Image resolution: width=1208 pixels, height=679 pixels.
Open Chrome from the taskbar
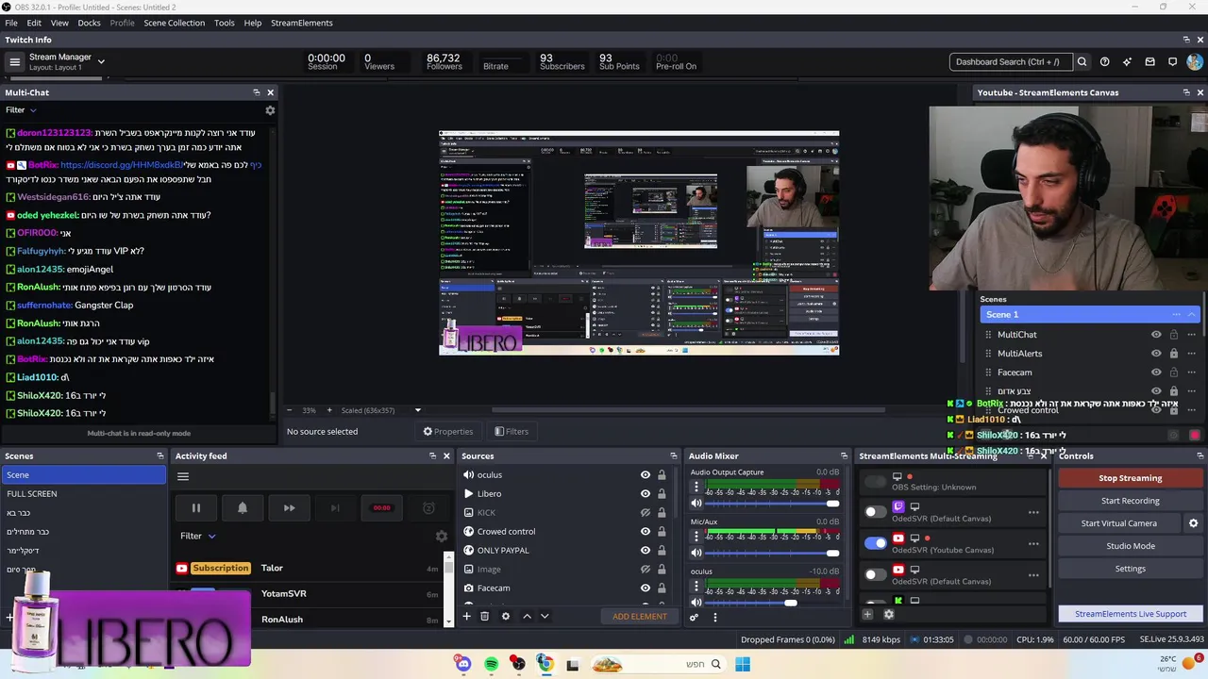pyautogui.click(x=545, y=665)
